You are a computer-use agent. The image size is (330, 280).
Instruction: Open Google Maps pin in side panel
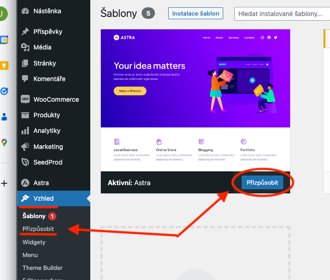[4, 143]
